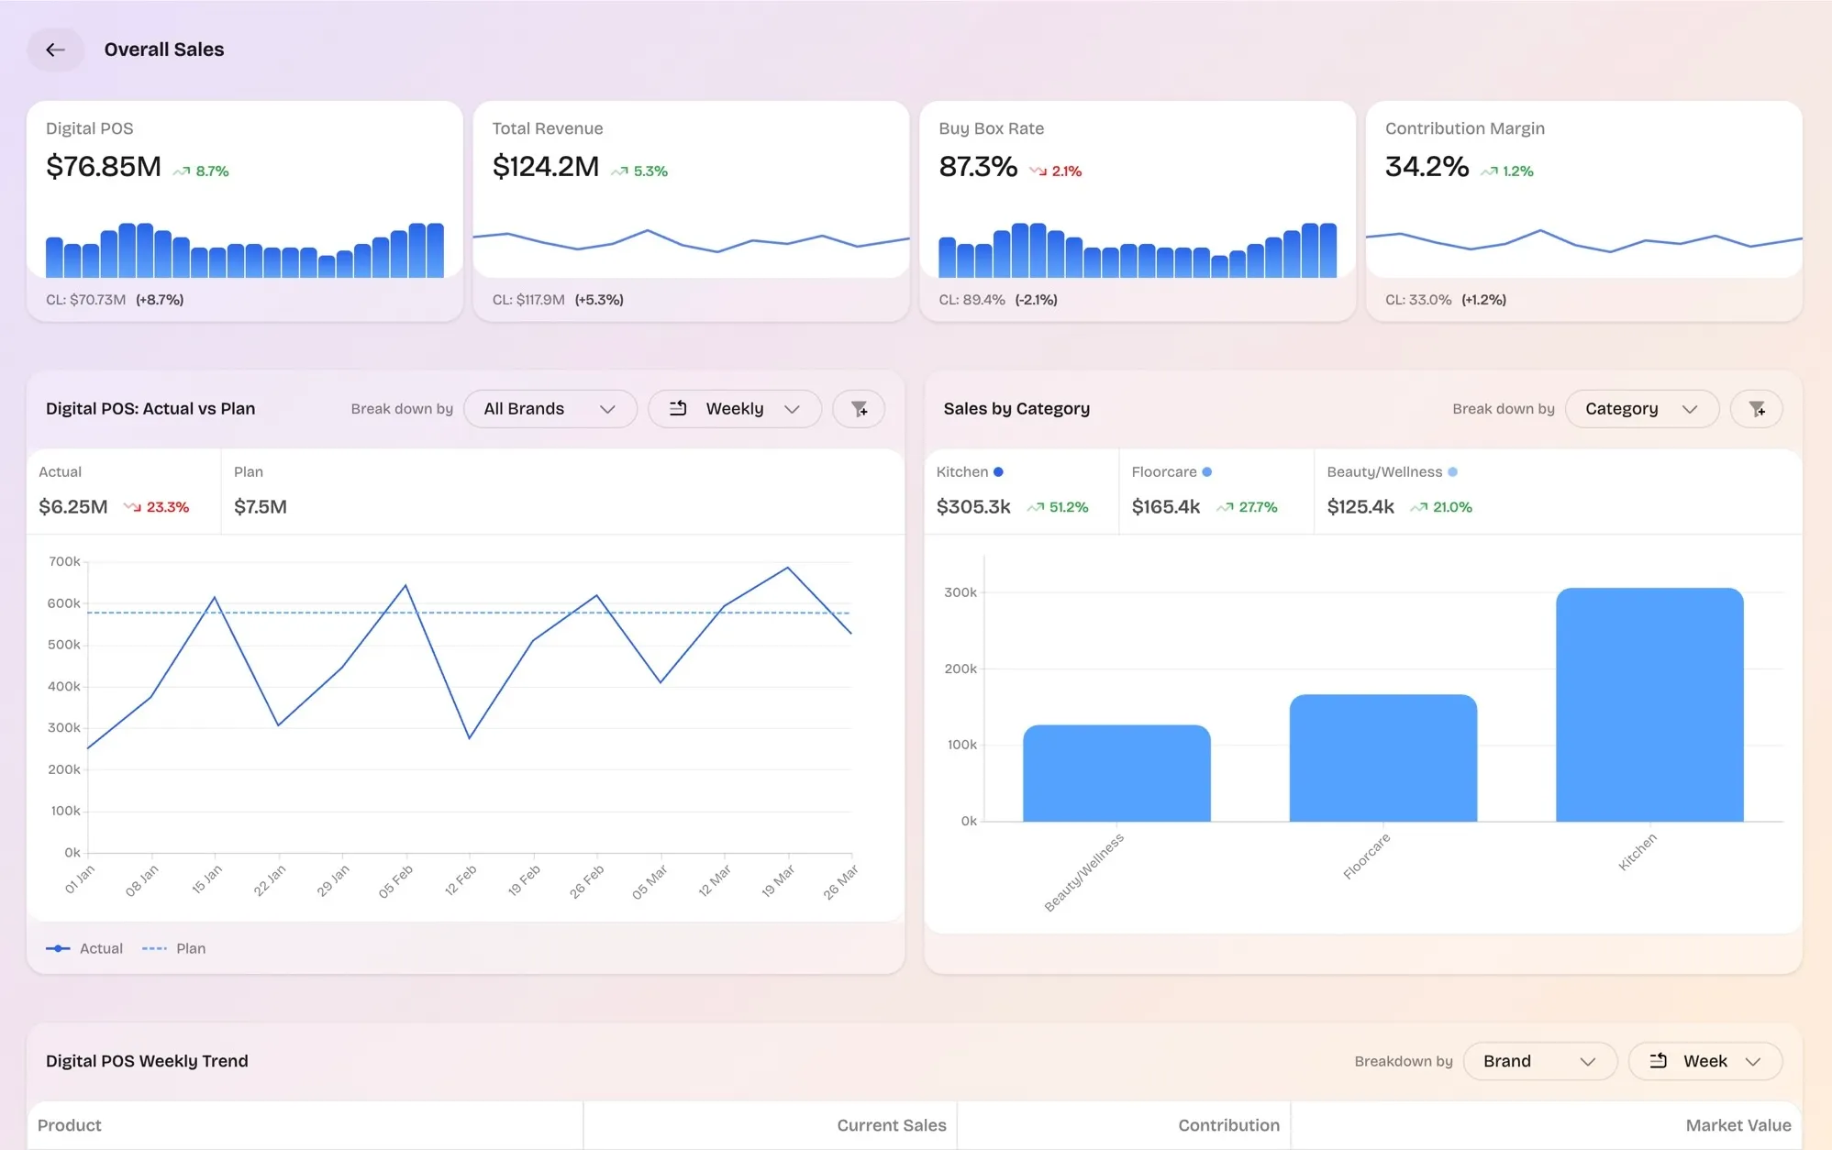Click Digital POS Weekly Trend heading
The height and width of the screenshot is (1150, 1832).
coord(147,1061)
